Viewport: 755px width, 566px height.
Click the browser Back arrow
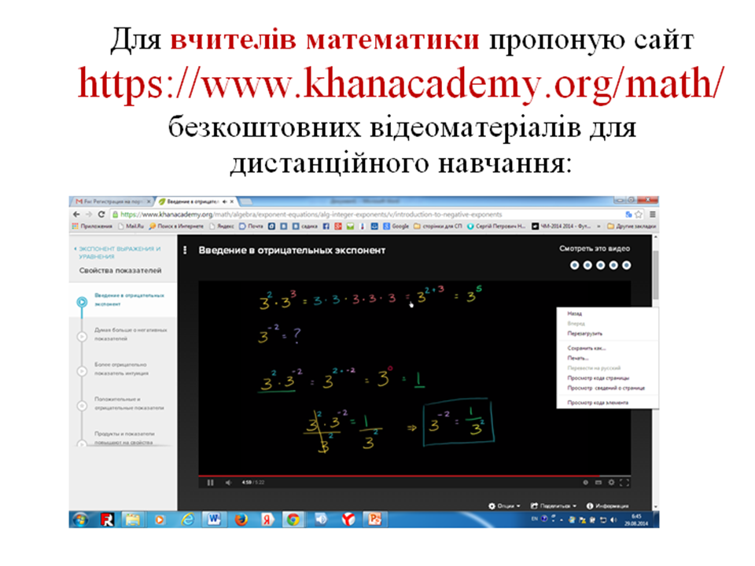[76, 214]
